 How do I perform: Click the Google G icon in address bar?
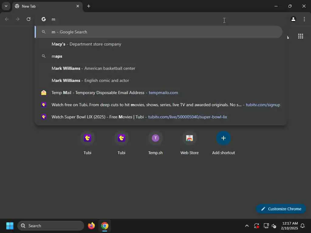(44, 19)
